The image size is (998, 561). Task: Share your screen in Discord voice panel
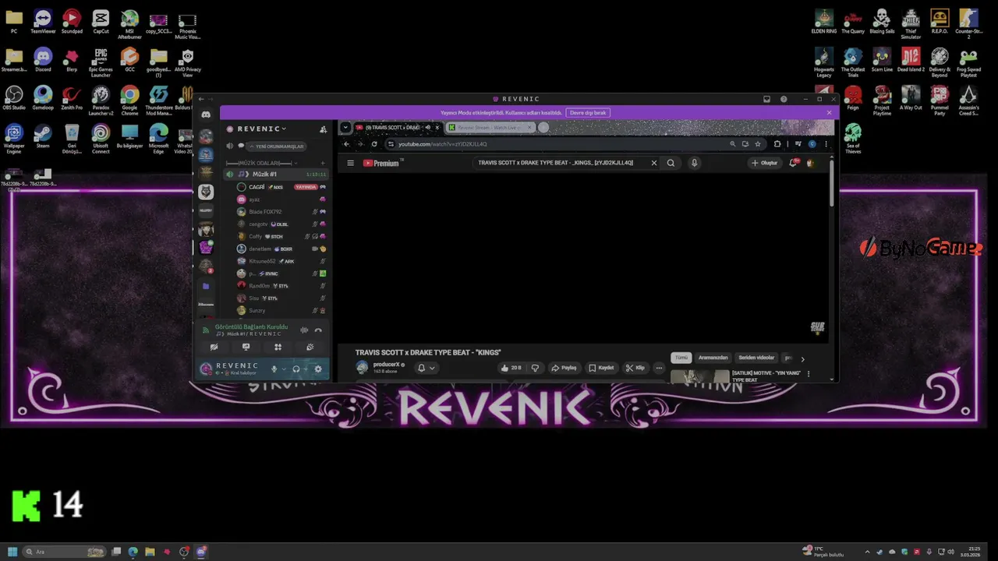click(246, 348)
